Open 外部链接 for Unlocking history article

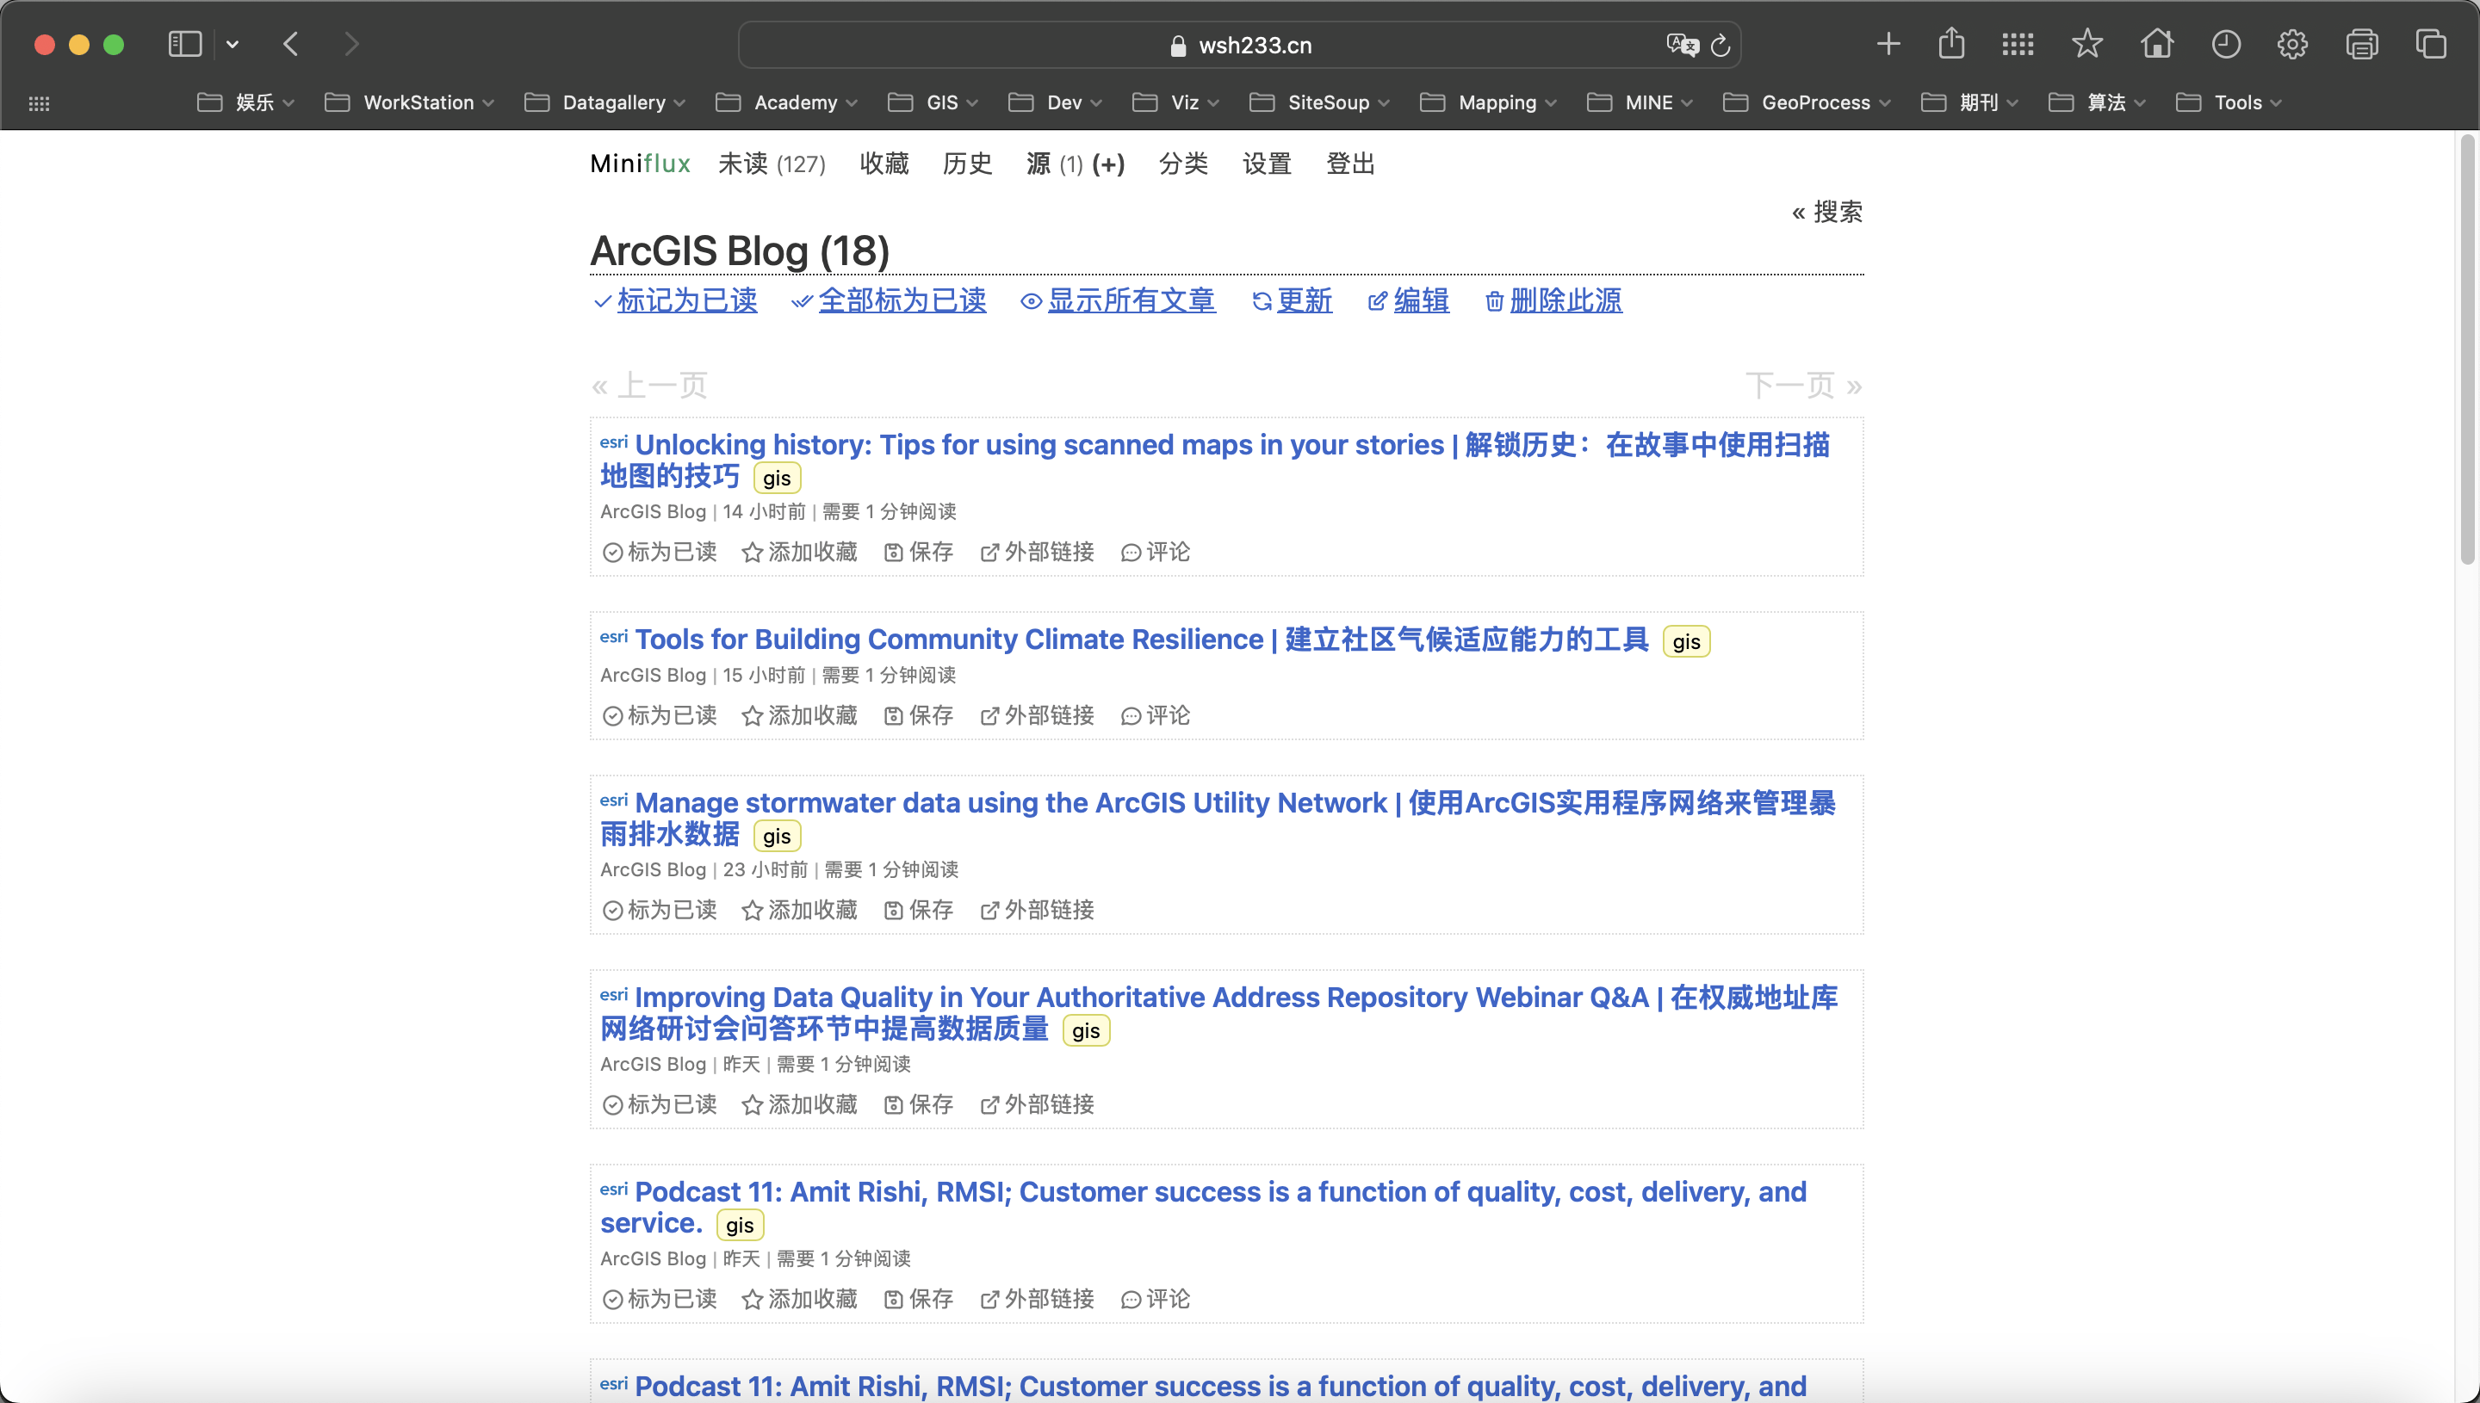[1037, 552]
